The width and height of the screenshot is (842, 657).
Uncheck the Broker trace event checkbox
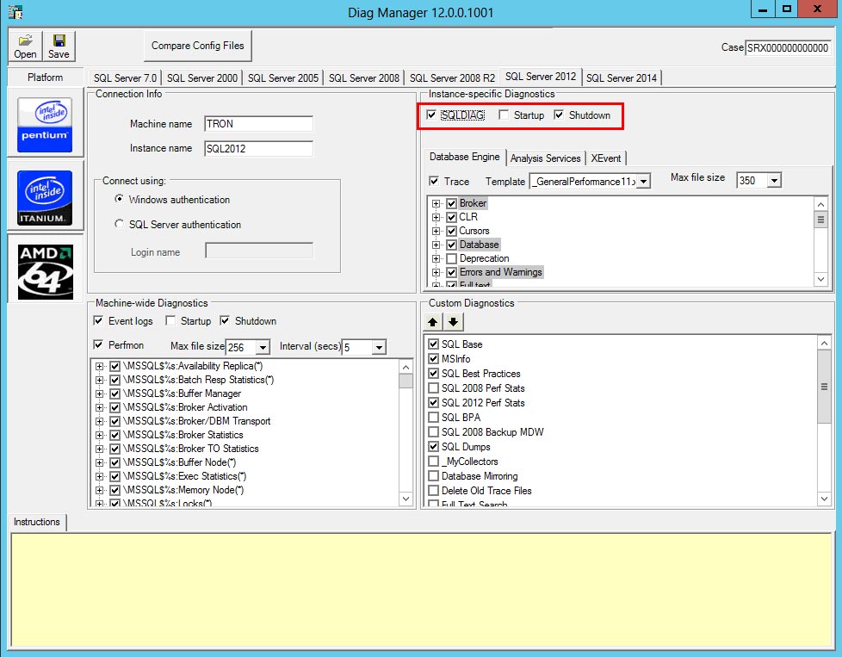pyautogui.click(x=452, y=203)
